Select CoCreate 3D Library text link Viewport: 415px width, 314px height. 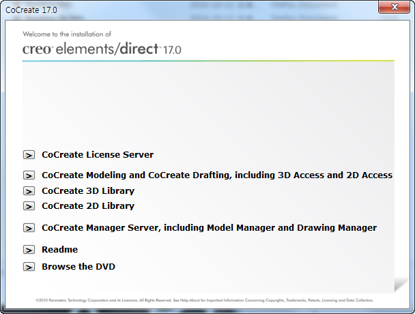[88, 191]
